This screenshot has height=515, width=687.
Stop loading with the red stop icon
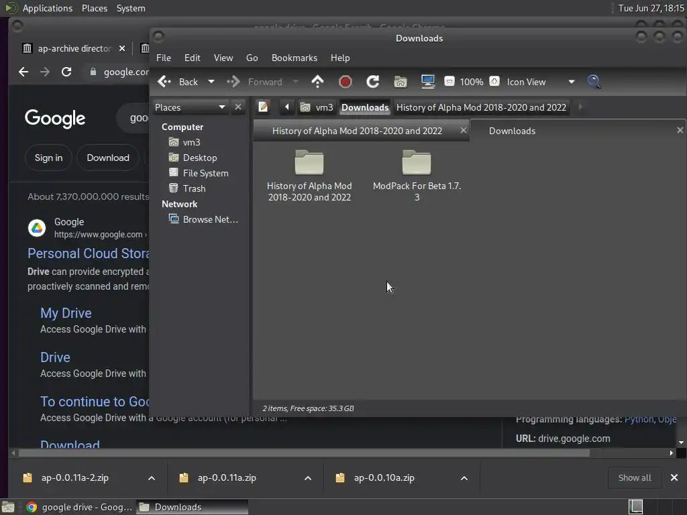346,82
